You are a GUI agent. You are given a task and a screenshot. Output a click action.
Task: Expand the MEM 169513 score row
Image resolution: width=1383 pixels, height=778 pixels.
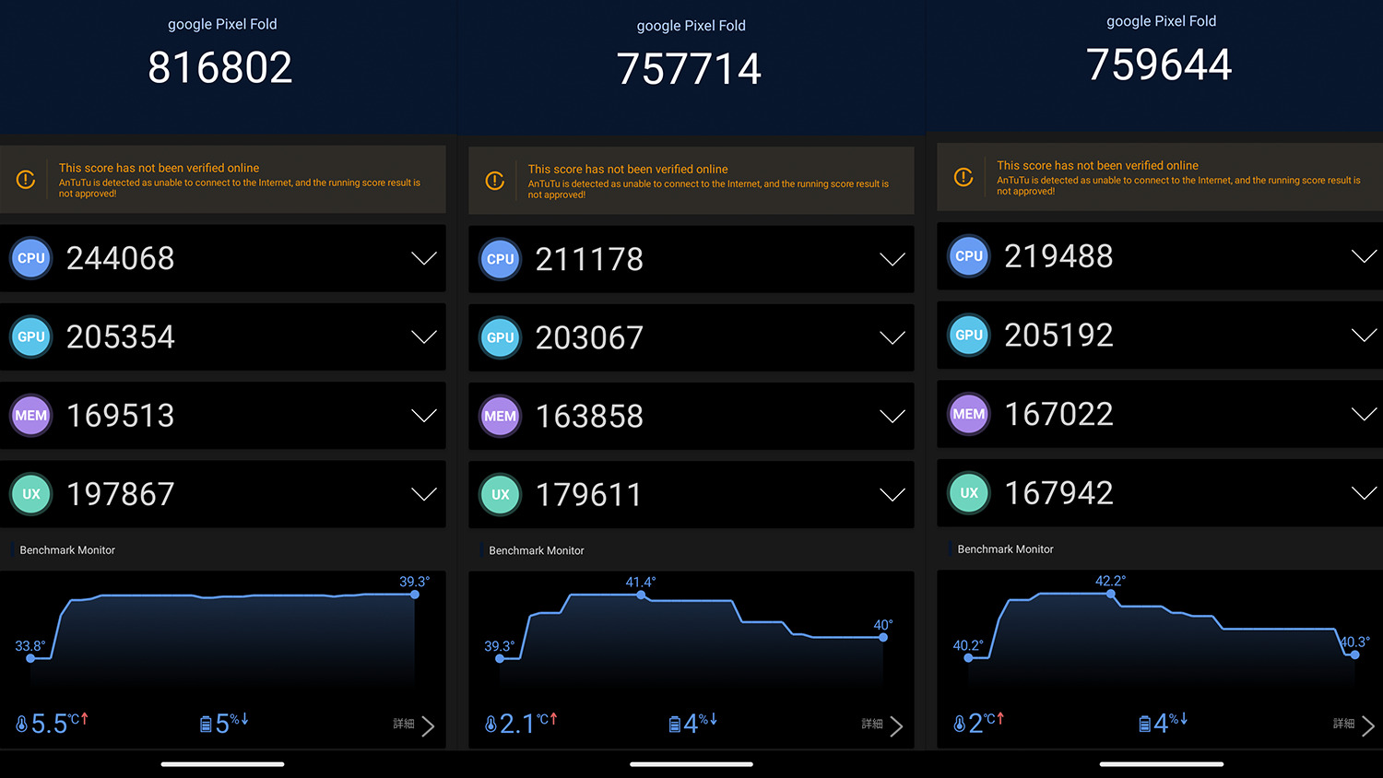pos(423,416)
